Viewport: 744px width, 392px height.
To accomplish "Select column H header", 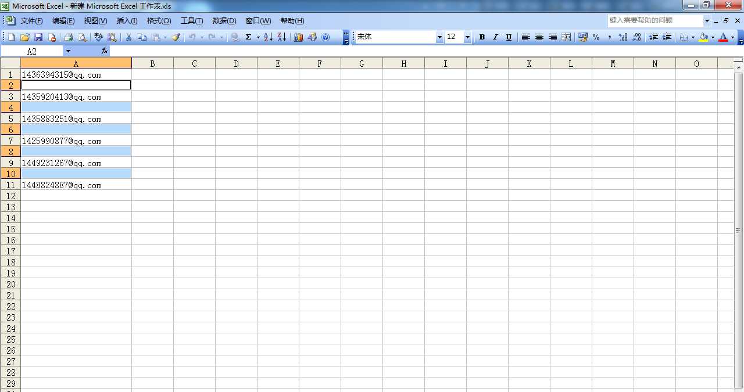I will [403, 63].
